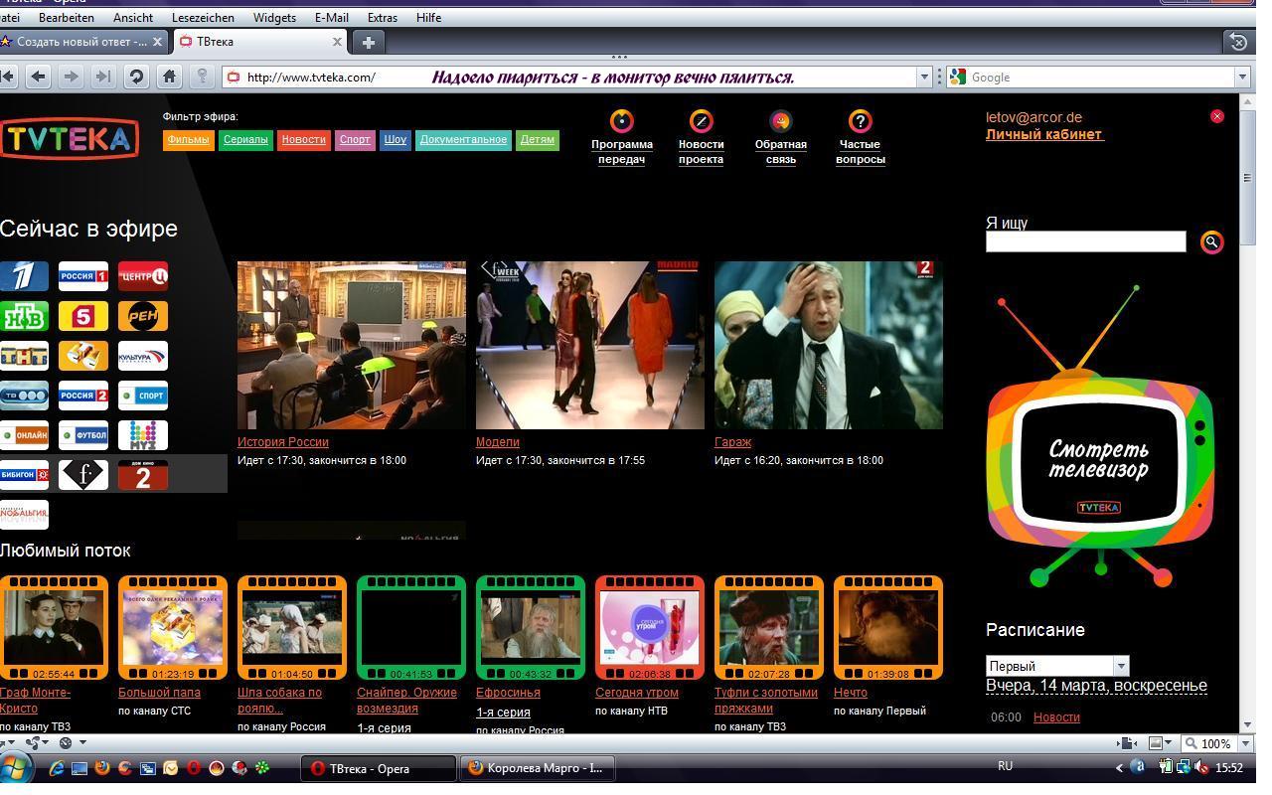
Task: Open the Новости проекта icon
Action: click(x=701, y=121)
